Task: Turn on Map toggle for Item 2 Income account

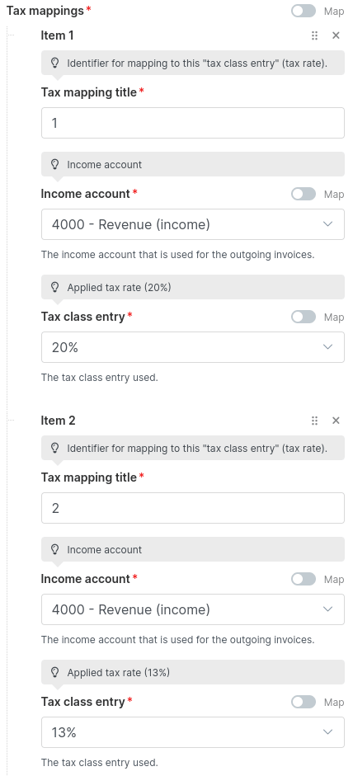Action: tap(303, 579)
